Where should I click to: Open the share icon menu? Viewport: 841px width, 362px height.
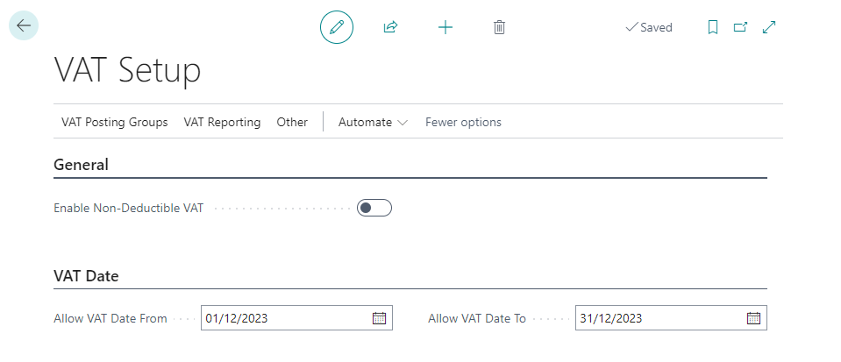coord(390,27)
